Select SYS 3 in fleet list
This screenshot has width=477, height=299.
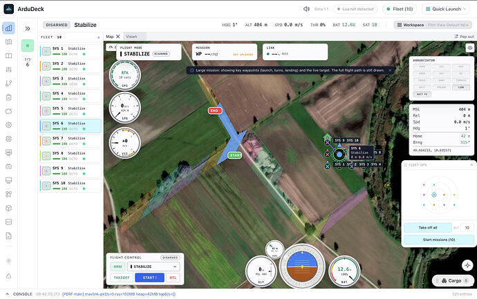tap(71, 81)
